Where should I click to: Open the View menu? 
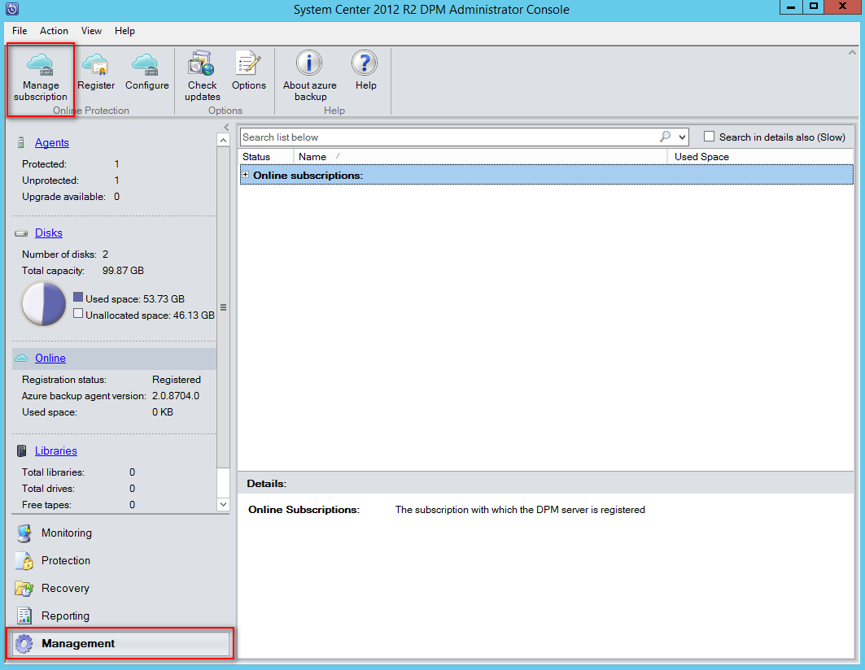click(91, 31)
